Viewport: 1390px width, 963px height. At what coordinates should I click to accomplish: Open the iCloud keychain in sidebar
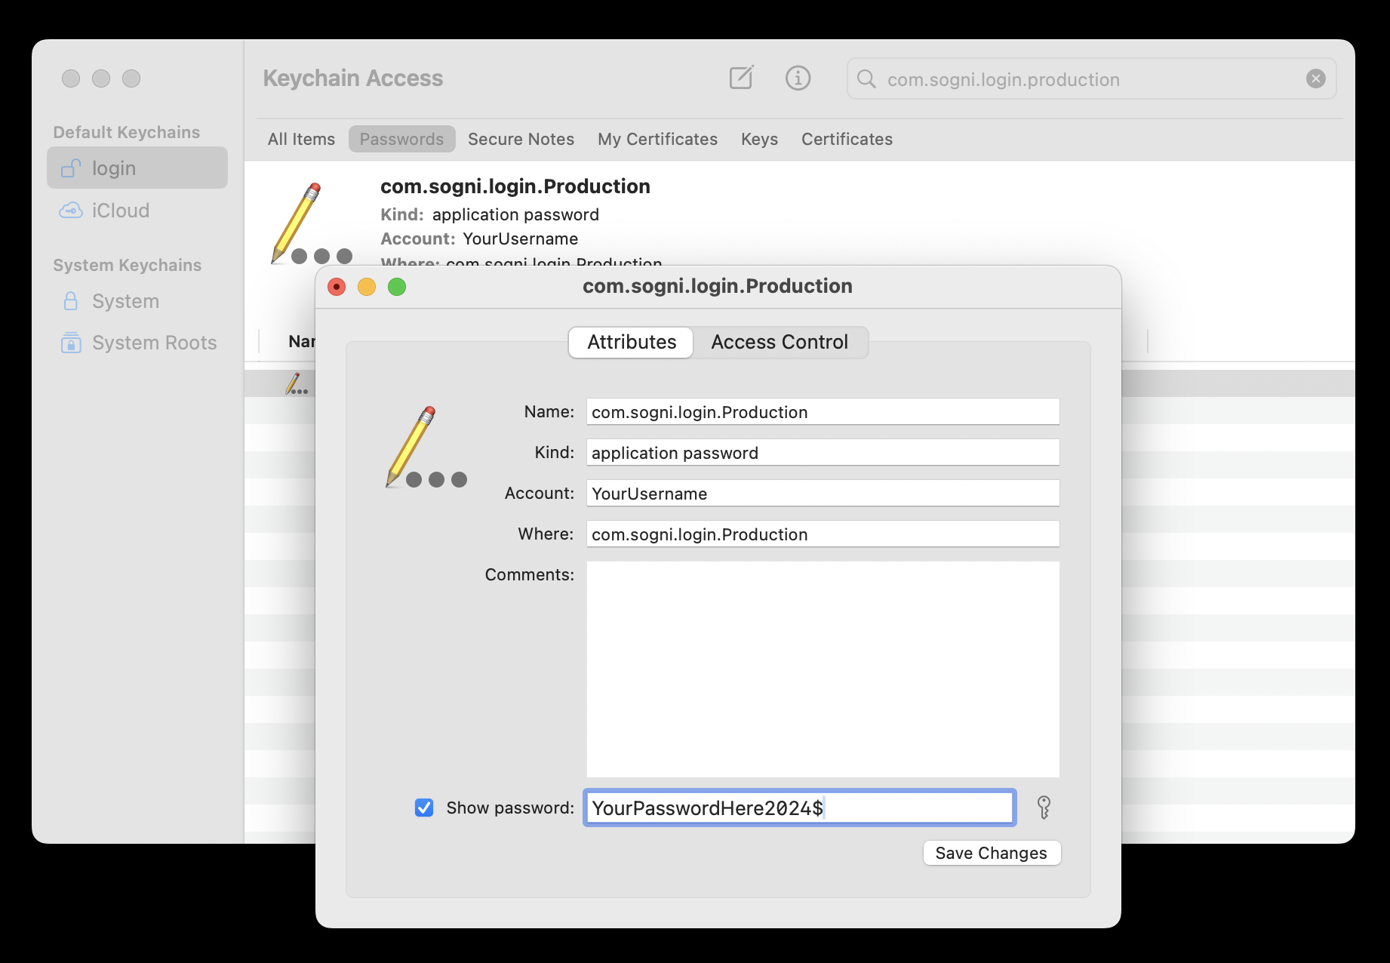pyautogui.click(x=120, y=211)
